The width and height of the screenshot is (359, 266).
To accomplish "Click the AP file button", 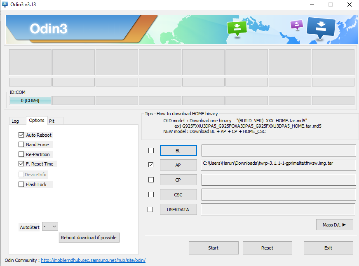I will click(178, 165).
